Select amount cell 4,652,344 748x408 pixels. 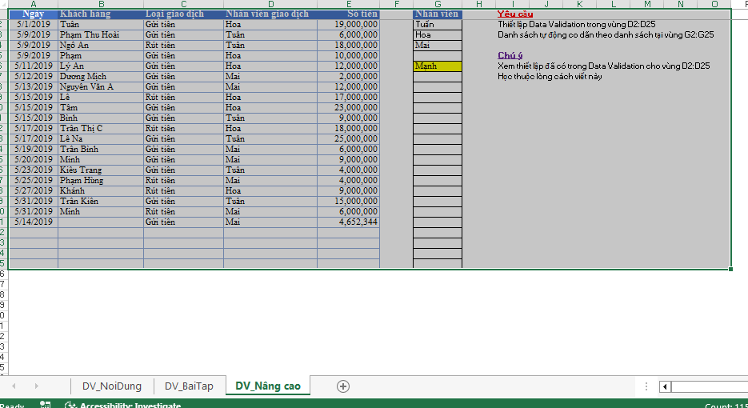click(349, 222)
